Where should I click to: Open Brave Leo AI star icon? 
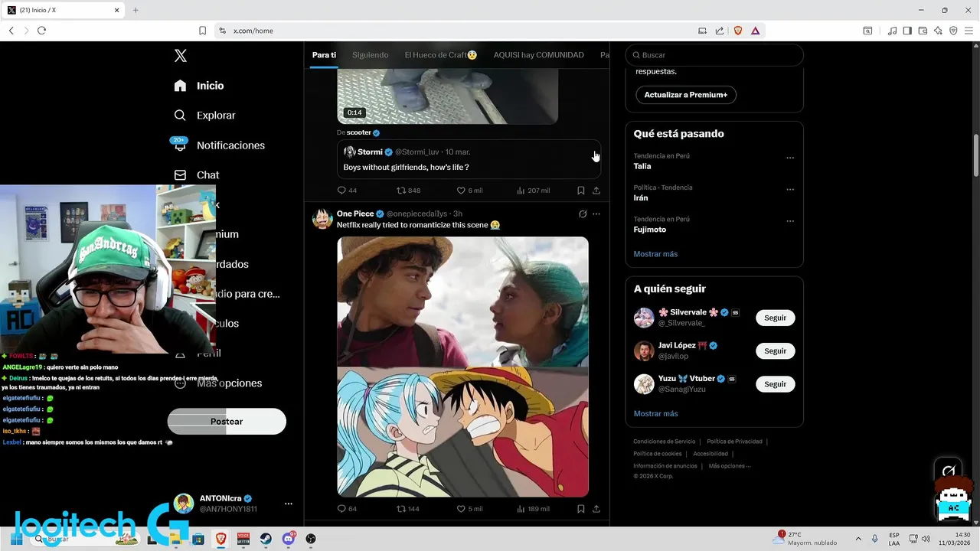coord(938,31)
